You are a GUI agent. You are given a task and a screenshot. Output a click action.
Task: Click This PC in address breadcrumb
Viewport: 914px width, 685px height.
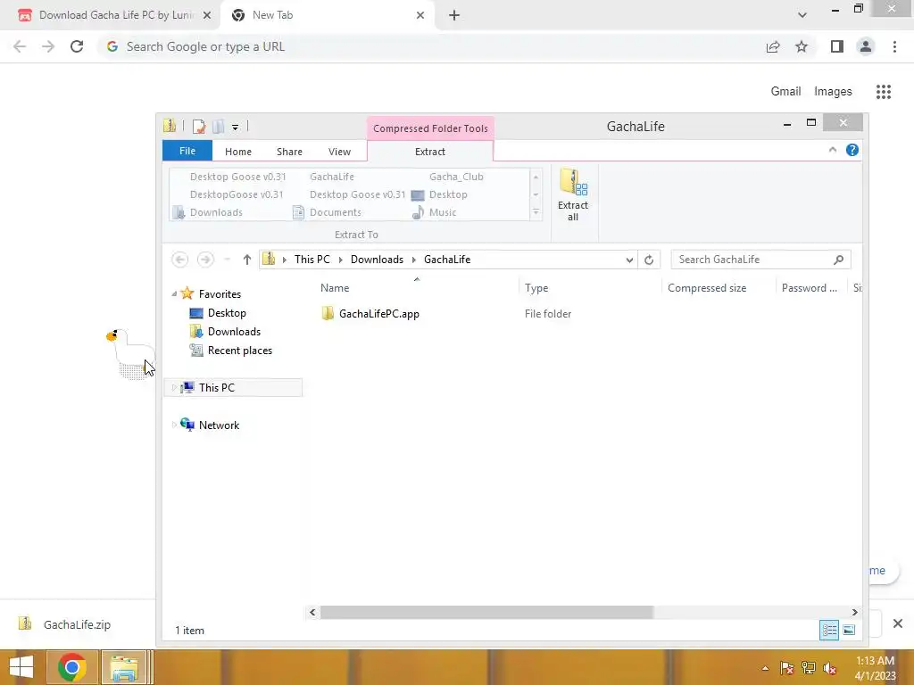point(312,260)
